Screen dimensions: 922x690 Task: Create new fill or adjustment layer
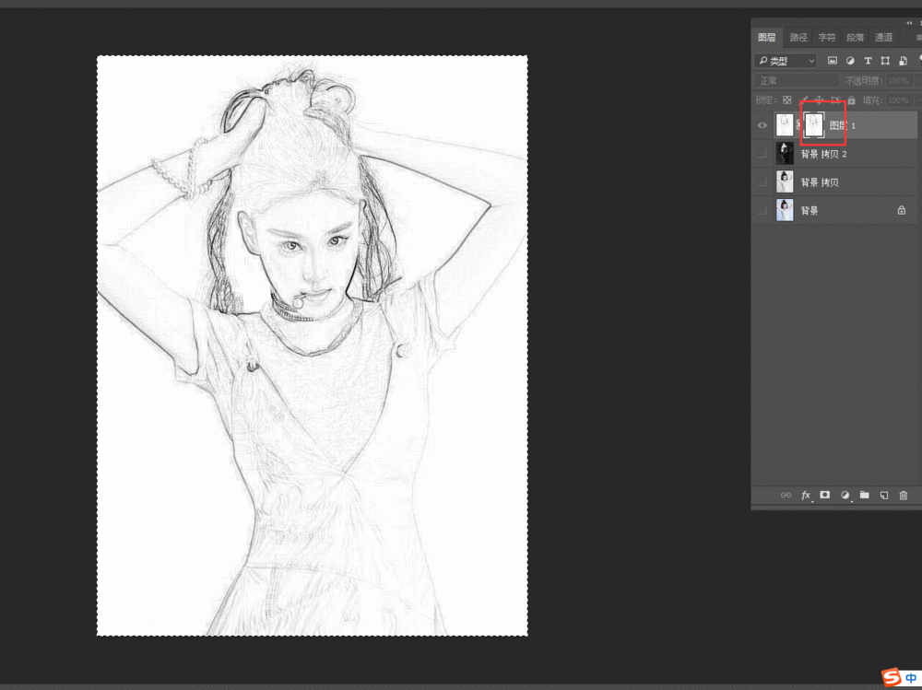[x=845, y=495]
